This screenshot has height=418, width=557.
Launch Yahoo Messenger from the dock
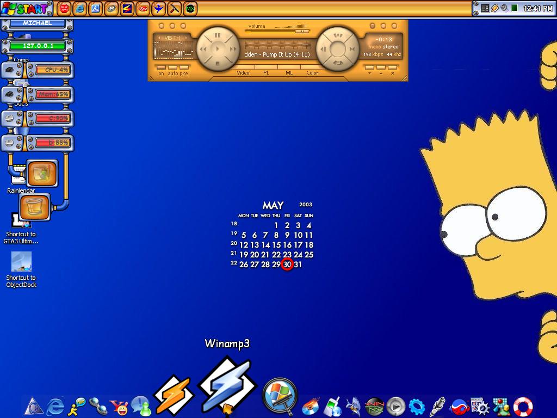tap(119, 407)
